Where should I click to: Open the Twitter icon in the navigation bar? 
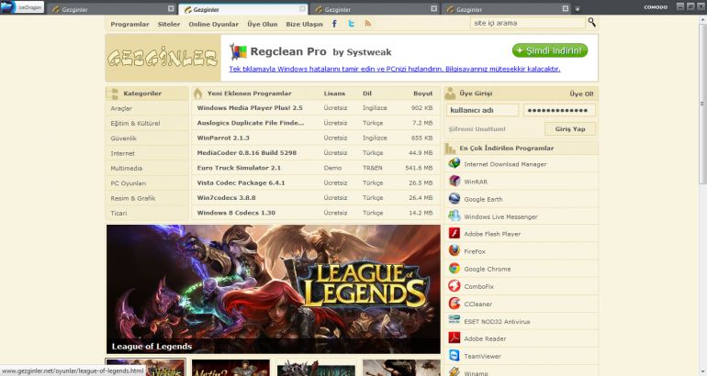(x=352, y=24)
